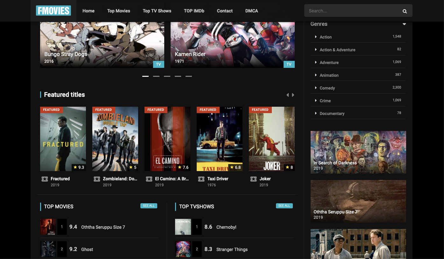Open the Fractured poster

click(x=63, y=139)
